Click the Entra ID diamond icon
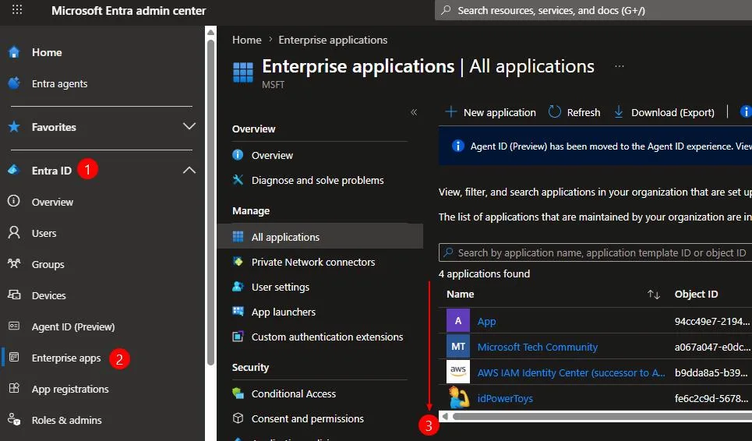 pyautogui.click(x=14, y=170)
